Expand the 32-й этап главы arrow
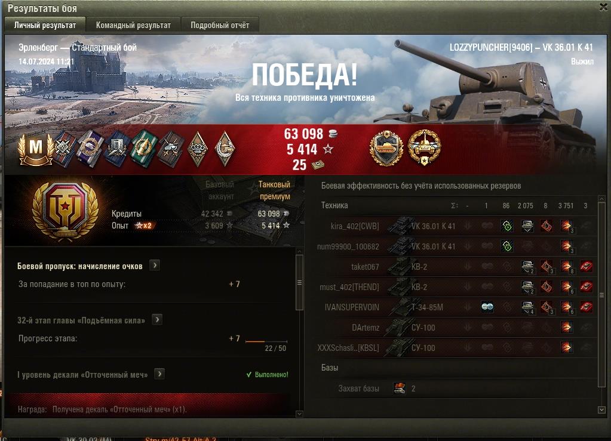The height and width of the screenshot is (441, 611). pyautogui.click(x=157, y=320)
